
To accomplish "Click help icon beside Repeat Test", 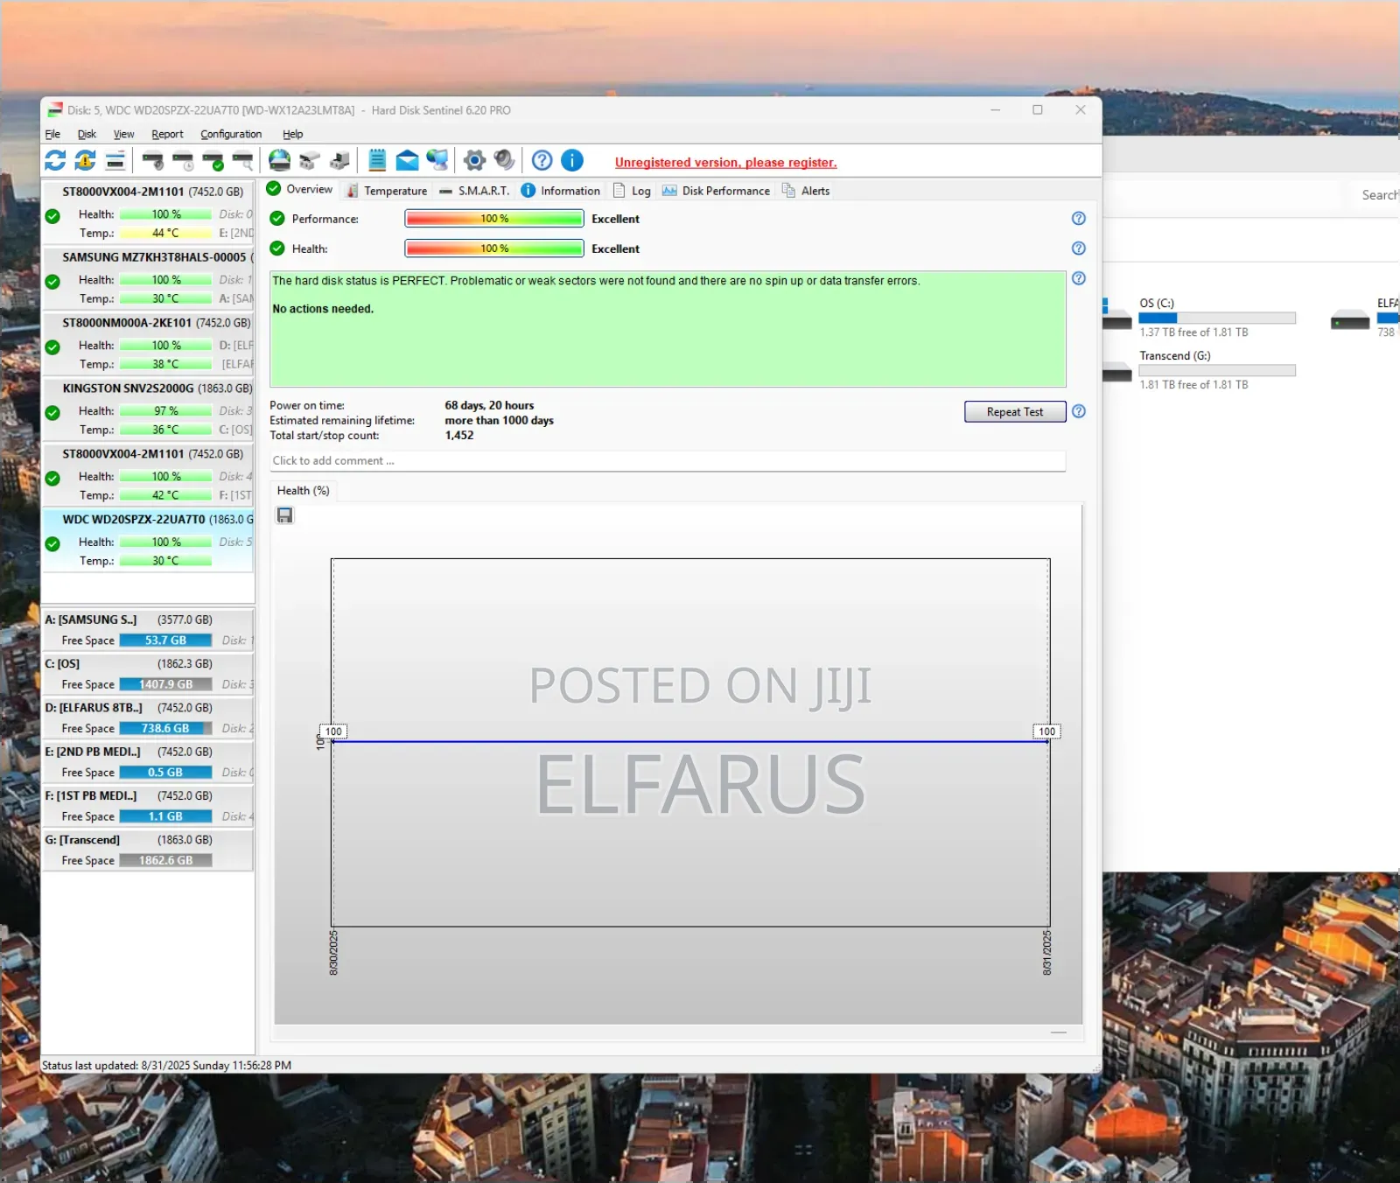I will pos(1078,411).
